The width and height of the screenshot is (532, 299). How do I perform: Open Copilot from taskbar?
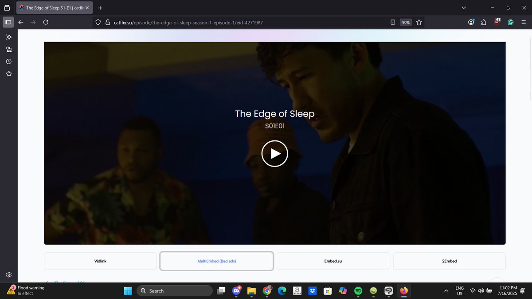pyautogui.click(x=343, y=291)
